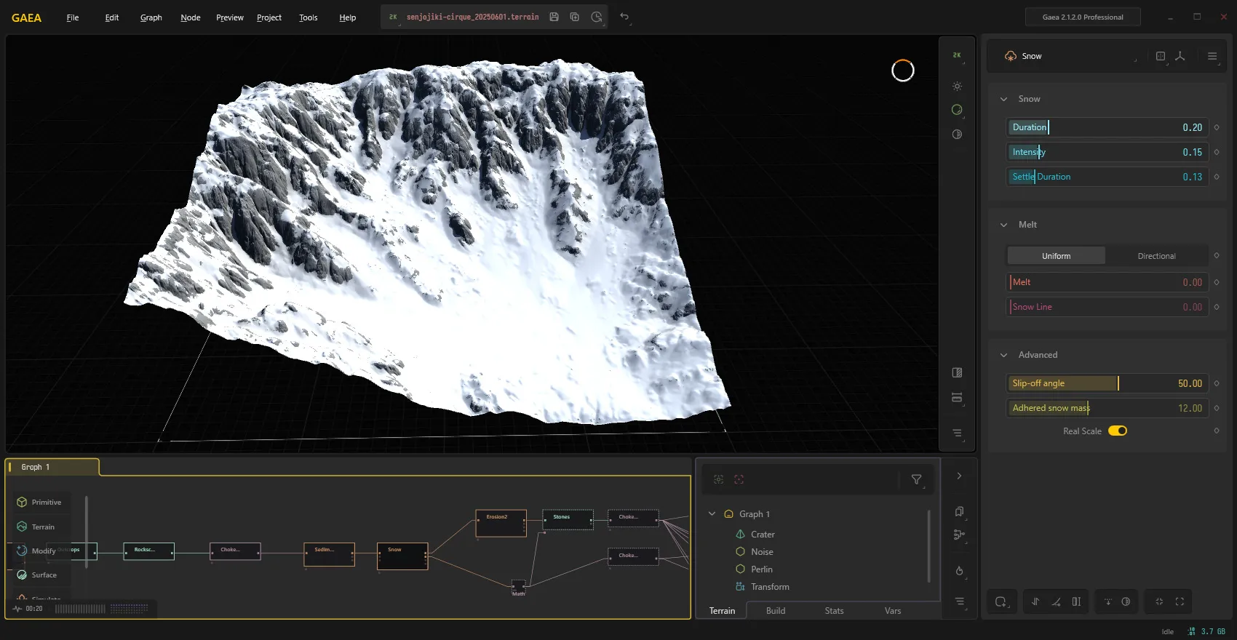Collapse the Graph 1 tree node
This screenshot has height=640, width=1237.
(x=712, y=514)
